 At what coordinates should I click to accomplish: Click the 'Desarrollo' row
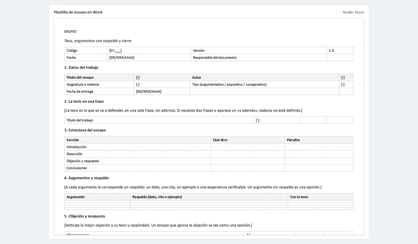209,154
